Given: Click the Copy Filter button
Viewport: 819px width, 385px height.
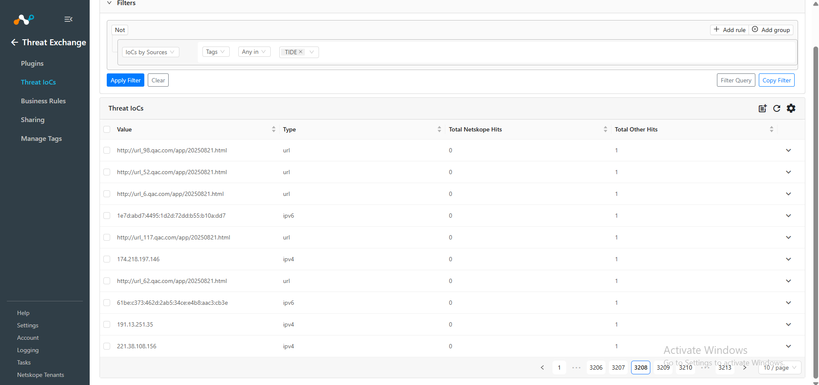Looking at the screenshot, I should (x=777, y=80).
